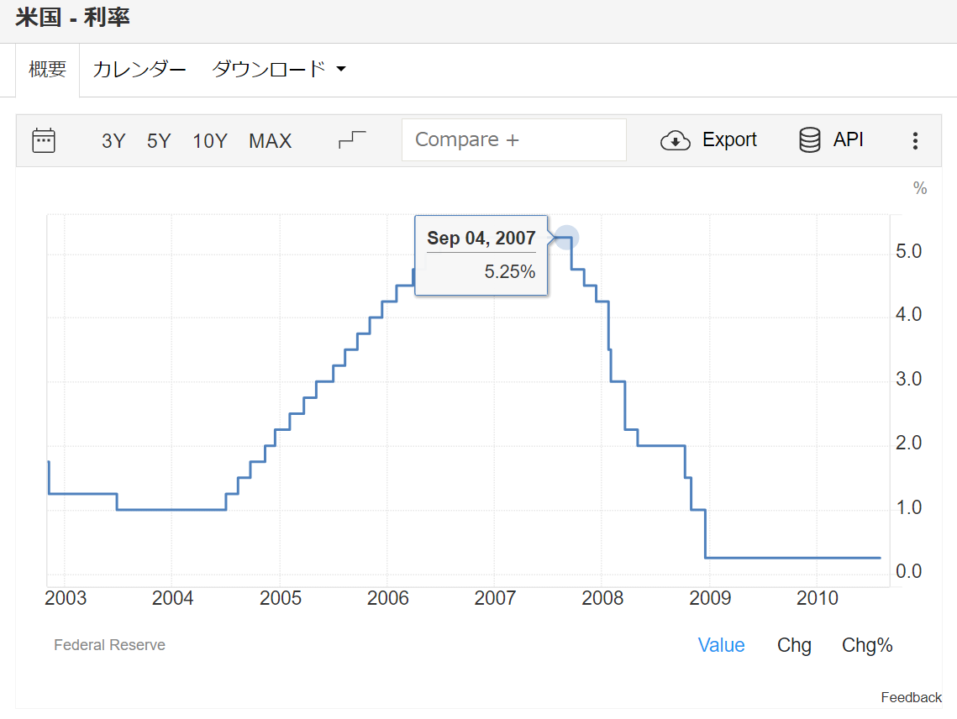
Task: Open the three-dot more options menu
Action: 915,141
